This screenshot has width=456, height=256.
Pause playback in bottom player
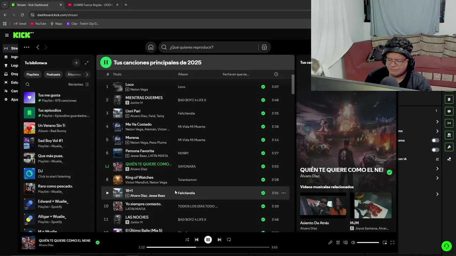(x=208, y=240)
